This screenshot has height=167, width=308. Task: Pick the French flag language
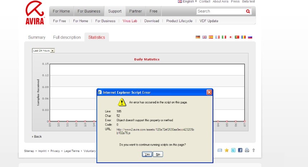[x=217, y=37]
